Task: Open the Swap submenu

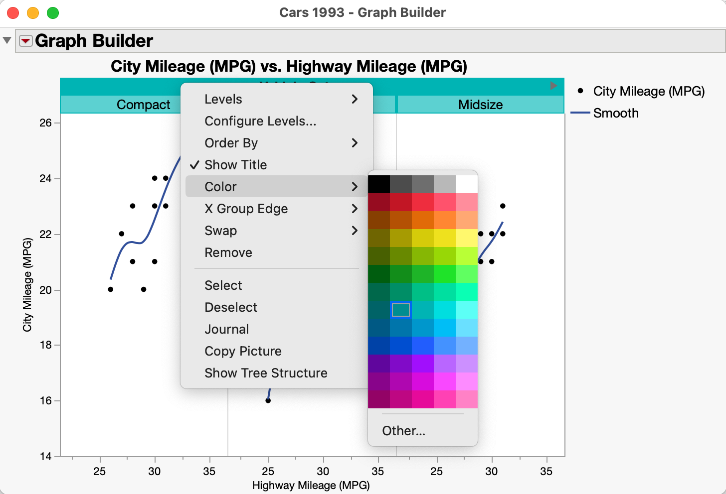Action: click(x=220, y=231)
